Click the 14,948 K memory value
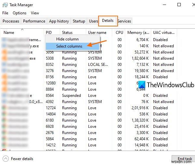The image size is (195, 165). tap(142, 145)
